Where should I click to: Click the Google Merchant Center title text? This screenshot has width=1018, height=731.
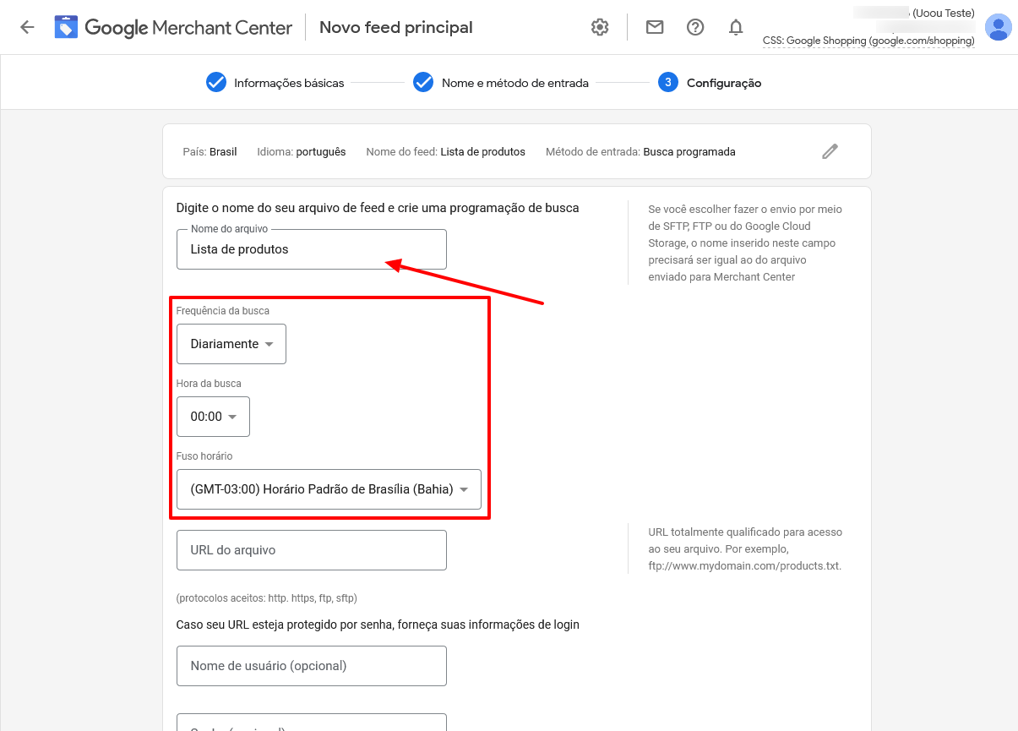click(188, 28)
